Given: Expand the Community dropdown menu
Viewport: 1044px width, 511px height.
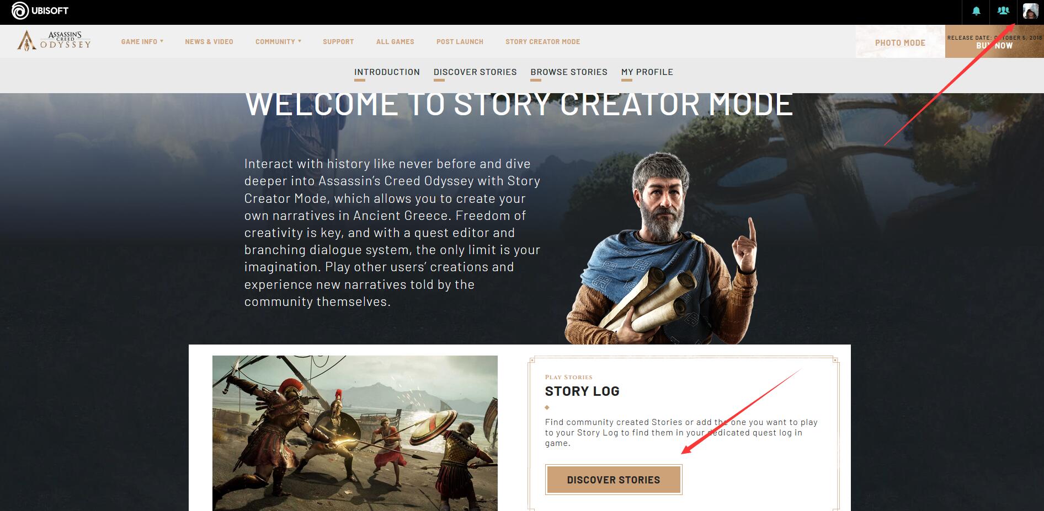Looking at the screenshot, I should click(278, 41).
